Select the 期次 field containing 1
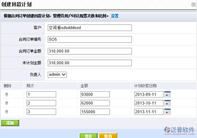 pos(41,94)
